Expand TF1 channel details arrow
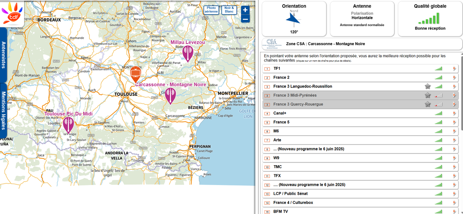 454,69
